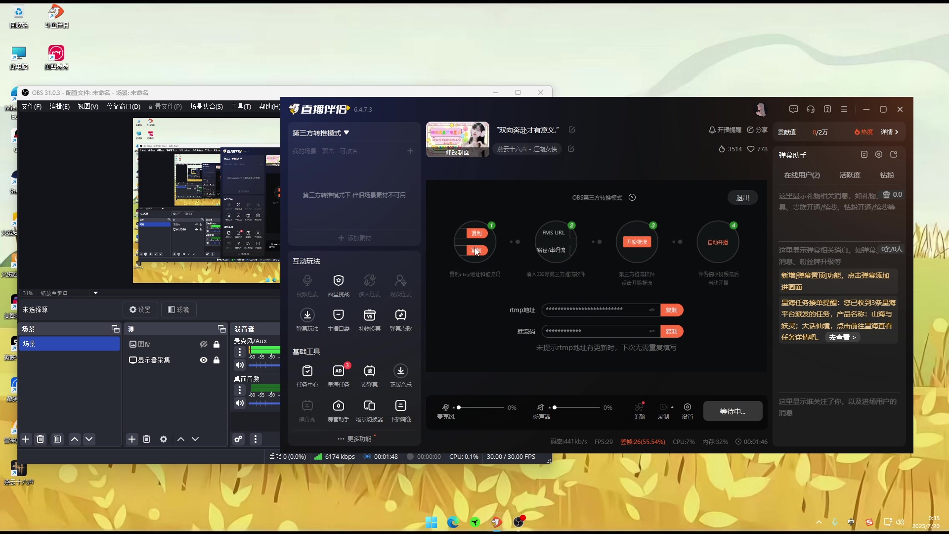Image resolution: width=949 pixels, height=534 pixels.
Task: Toggle visibility of 图像 source
Action: [203, 344]
